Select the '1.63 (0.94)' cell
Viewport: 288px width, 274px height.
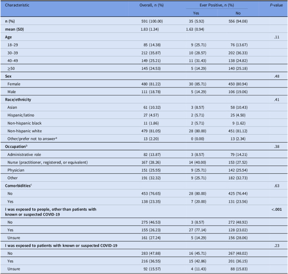tap(195, 29)
